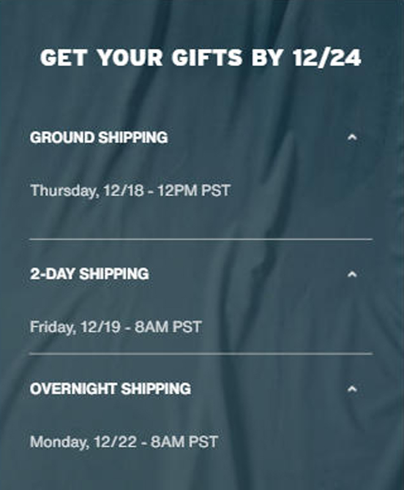This screenshot has height=490, width=404.
Task: Click the word Thursday under Ground Shipping
Action: pos(62,190)
